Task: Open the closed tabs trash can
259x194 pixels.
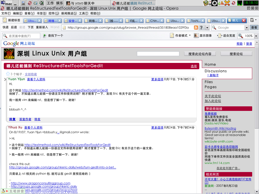Action: [x=252, y=20]
